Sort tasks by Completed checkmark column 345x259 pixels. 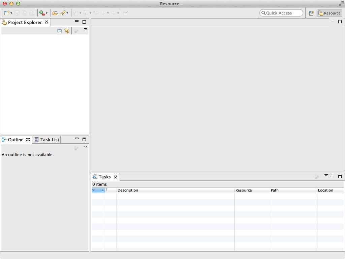point(98,190)
